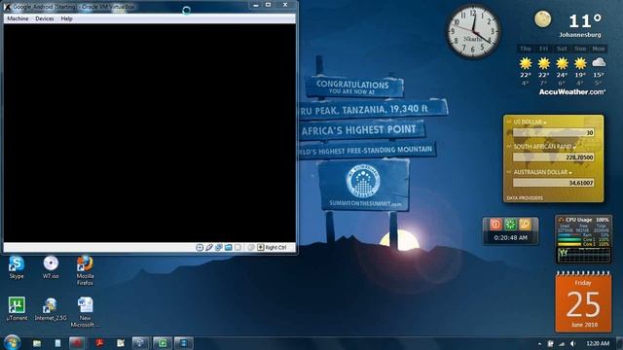Screen dimensions: 623x350
Task: Click the network adapters status icon in VirtualBox
Action: coord(219,247)
